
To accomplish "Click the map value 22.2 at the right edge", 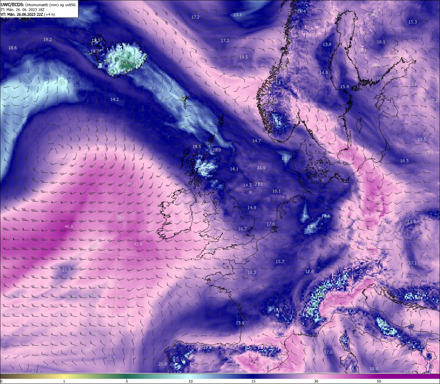I will click(434, 101).
